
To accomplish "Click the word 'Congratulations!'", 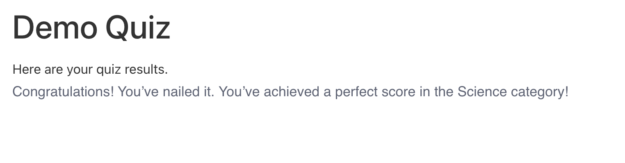I will pos(64,92).
